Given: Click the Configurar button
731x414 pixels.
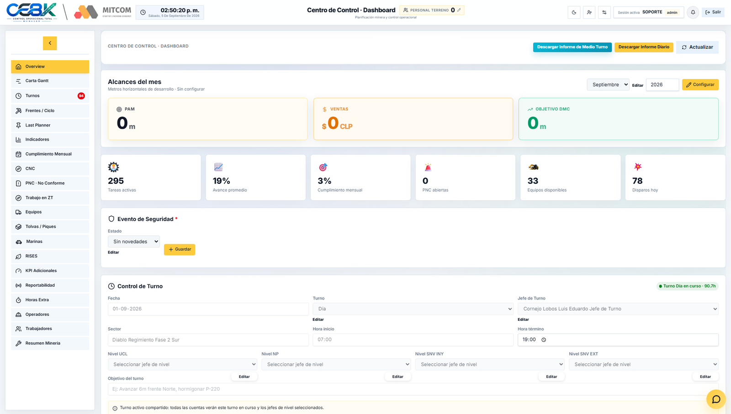Looking at the screenshot, I should pos(700,84).
